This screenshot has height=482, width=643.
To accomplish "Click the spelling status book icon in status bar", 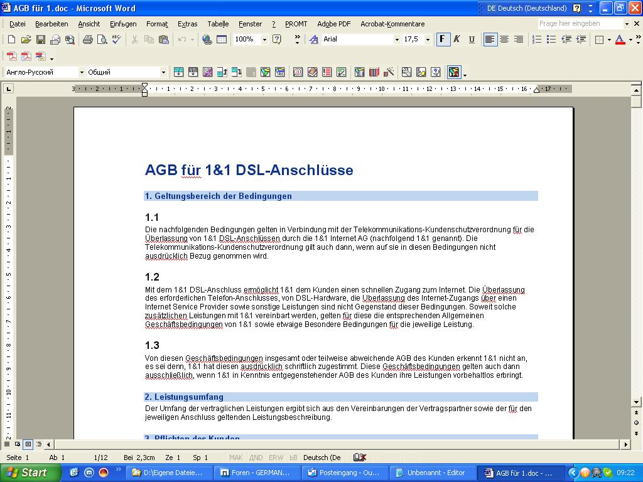I will [x=359, y=458].
